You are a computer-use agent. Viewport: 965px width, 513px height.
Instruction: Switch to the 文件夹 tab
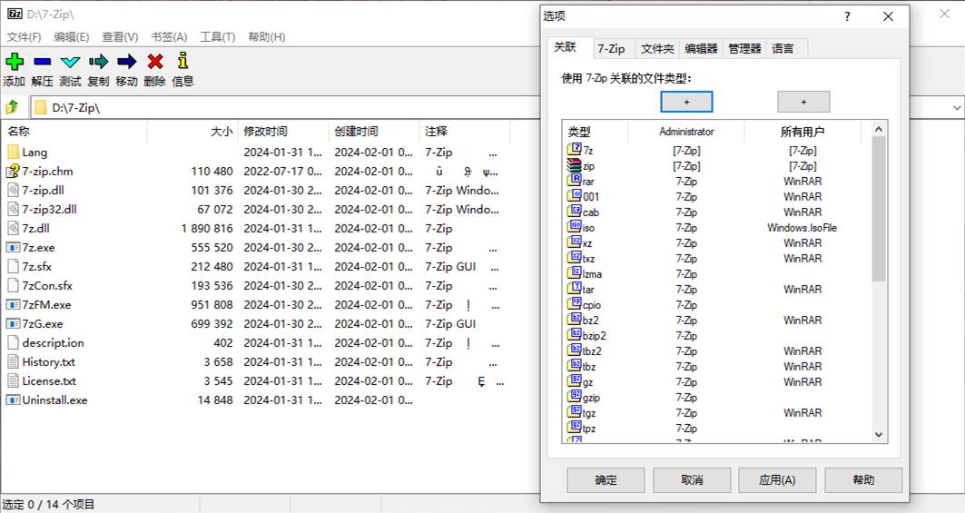tap(657, 49)
